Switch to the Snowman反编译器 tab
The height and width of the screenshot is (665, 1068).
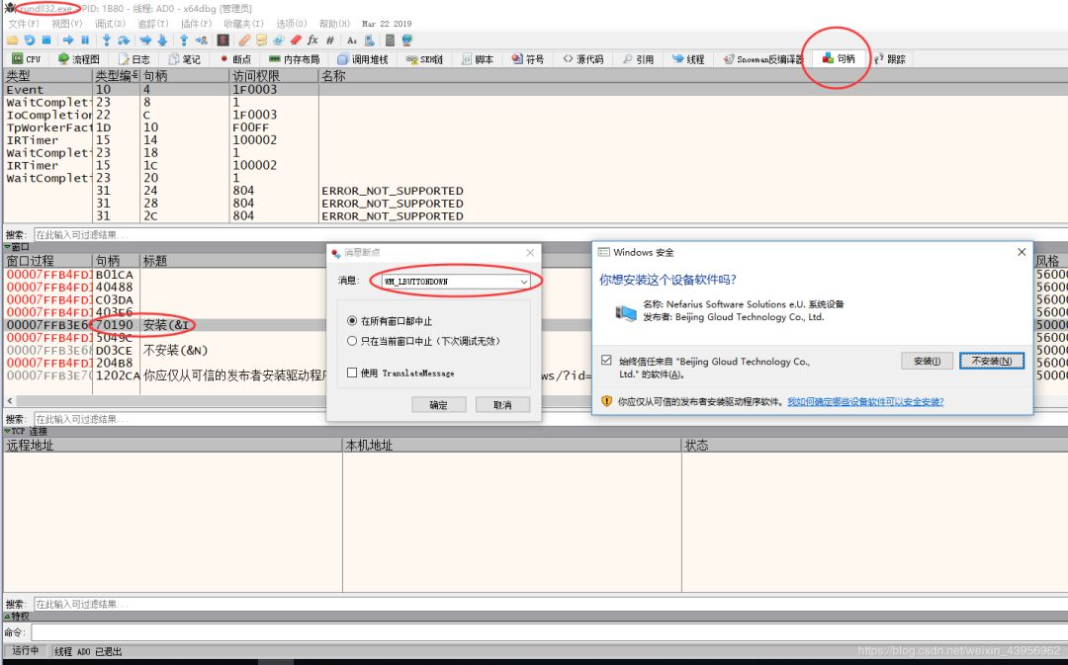763,59
